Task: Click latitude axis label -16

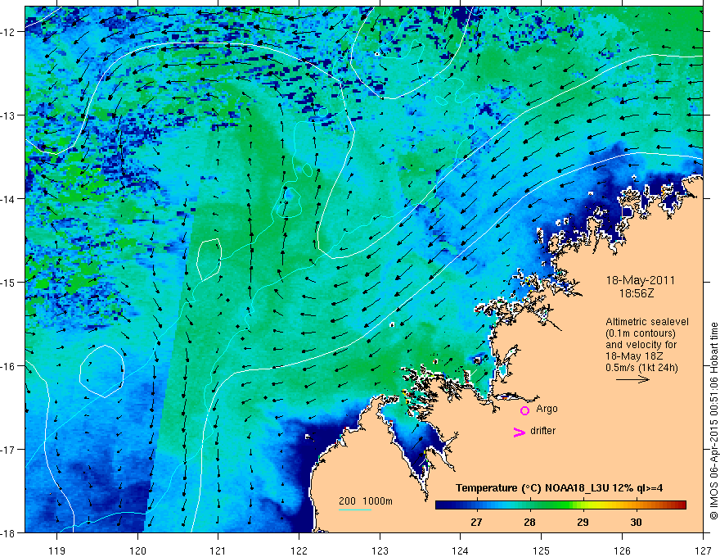Action: click(x=9, y=366)
